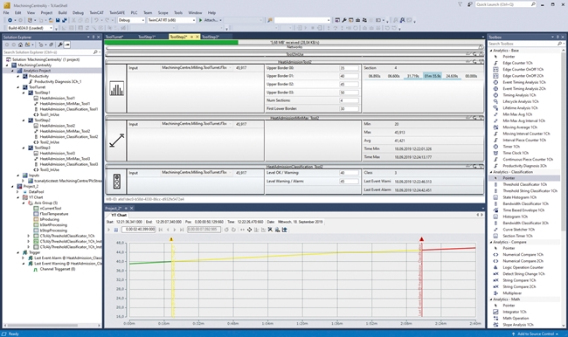Start playback with the YT Chart play arrow

[x=108, y=230]
